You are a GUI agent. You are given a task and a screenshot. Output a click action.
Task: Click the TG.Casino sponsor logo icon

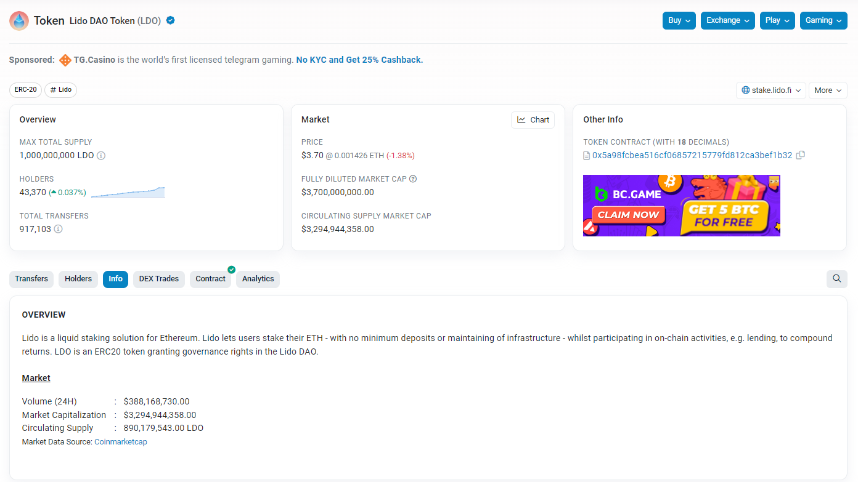(65, 60)
